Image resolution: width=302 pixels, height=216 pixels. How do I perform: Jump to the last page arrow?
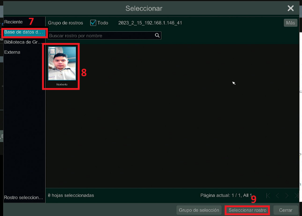296,196
